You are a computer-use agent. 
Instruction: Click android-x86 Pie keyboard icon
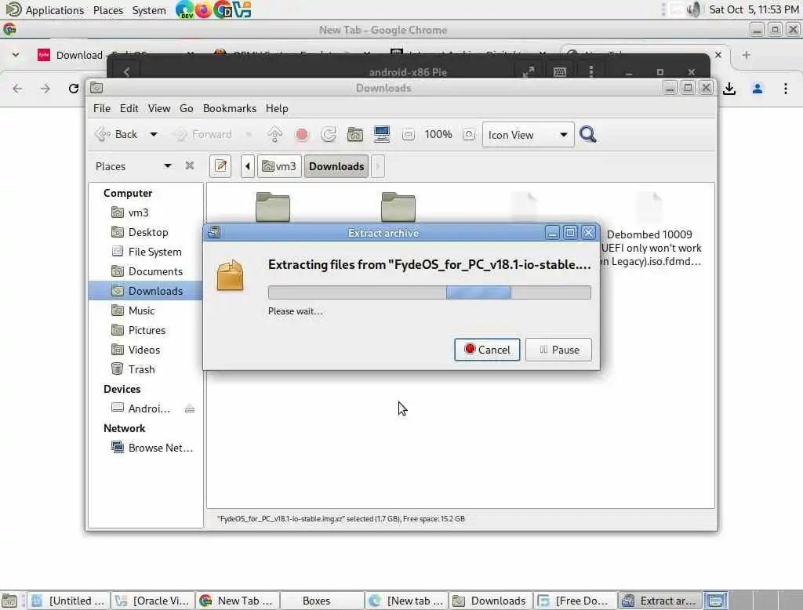[x=560, y=71]
